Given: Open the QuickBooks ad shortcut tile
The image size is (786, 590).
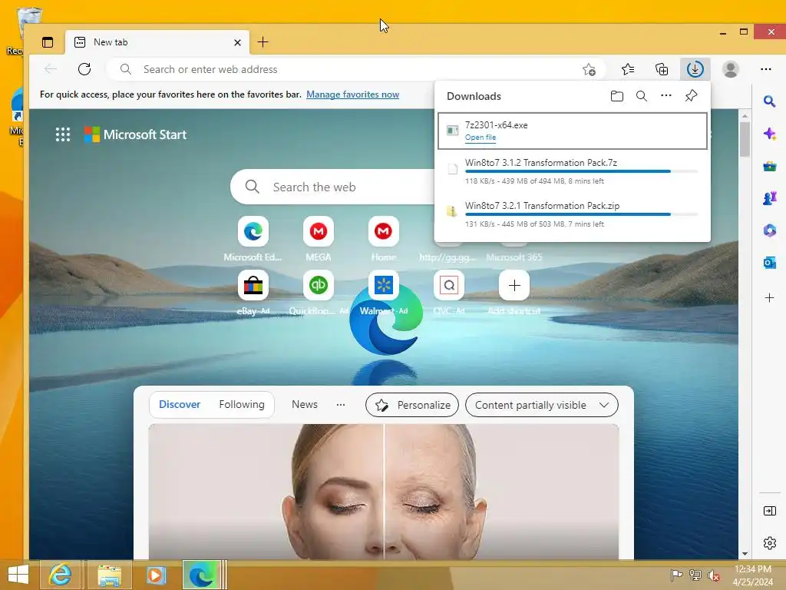Looking at the screenshot, I should tap(319, 286).
